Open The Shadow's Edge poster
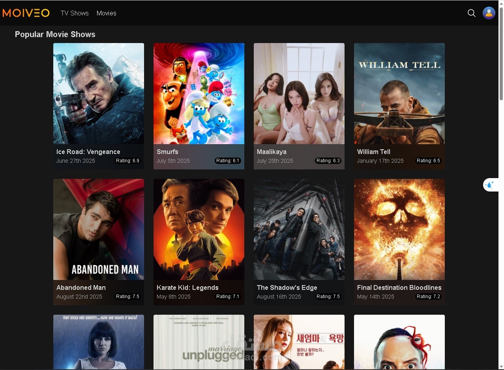Screen dimensions: 504x370 click(x=299, y=229)
